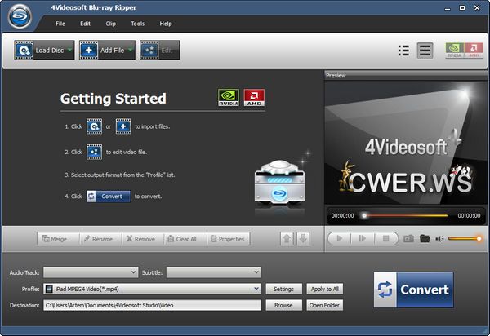The height and width of the screenshot is (336, 490).
Task: Click the Destination path input field
Action: coord(152,305)
